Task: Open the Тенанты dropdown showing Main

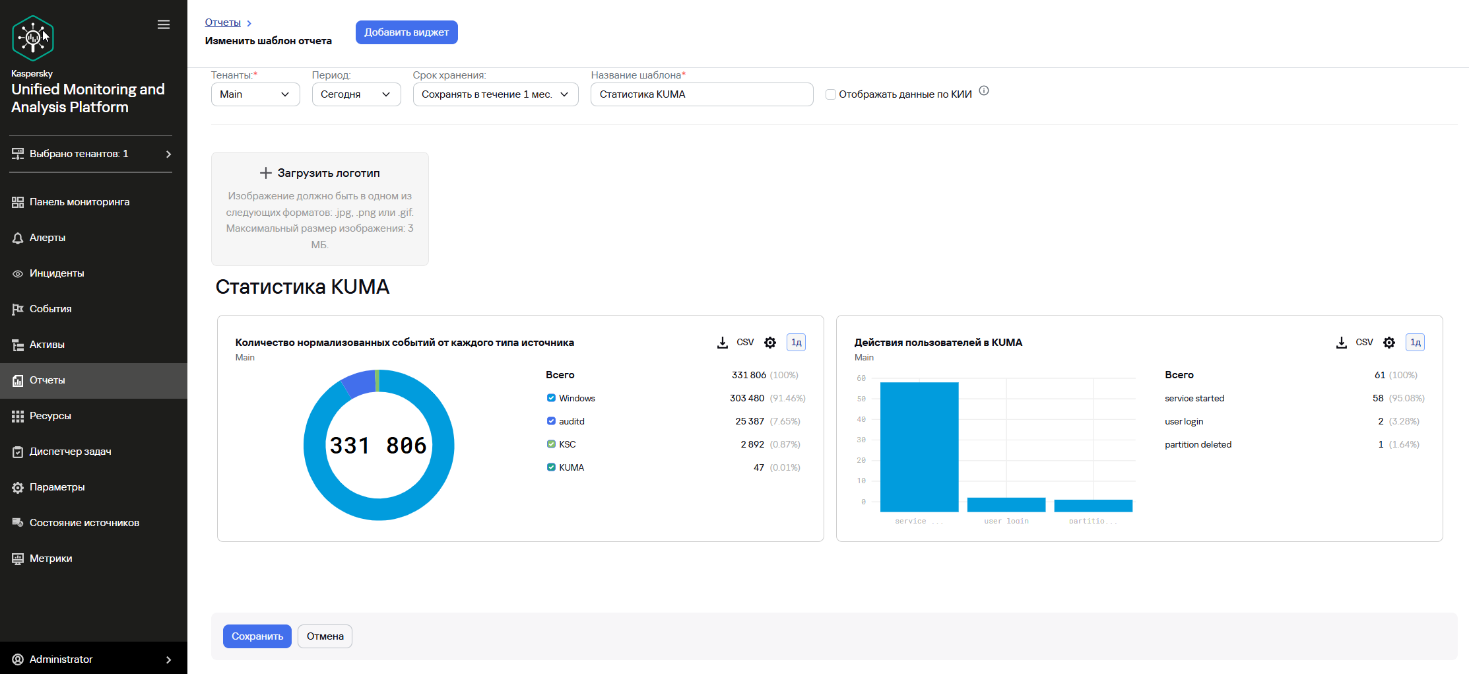Action: click(x=255, y=94)
